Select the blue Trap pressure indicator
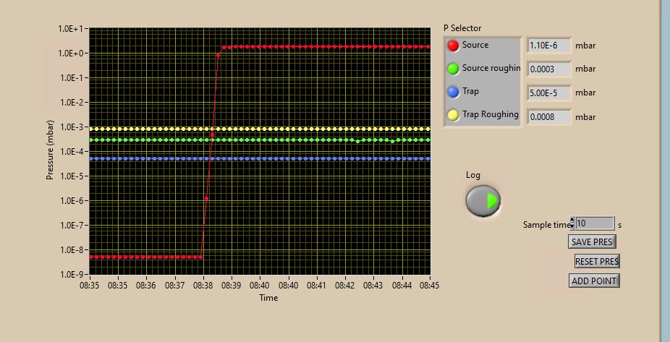The width and height of the screenshot is (670, 342). point(454,92)
